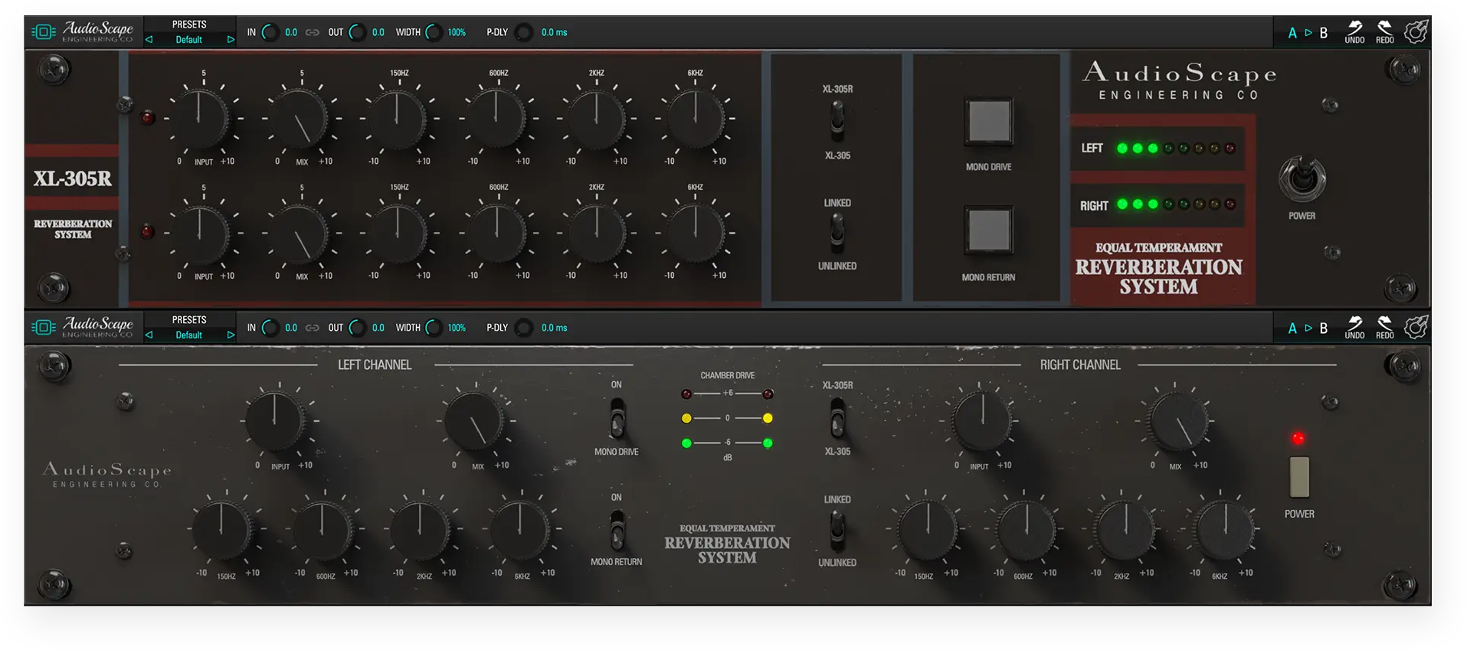Click Redo in the black plugin's toolbar
Image resolution: width=1467 pixels, height=650 pixels.
(1384, 328)
